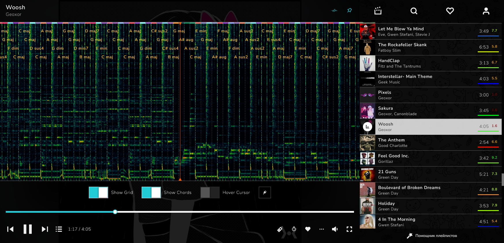Expand the track list menu icon

pos(59,229)
